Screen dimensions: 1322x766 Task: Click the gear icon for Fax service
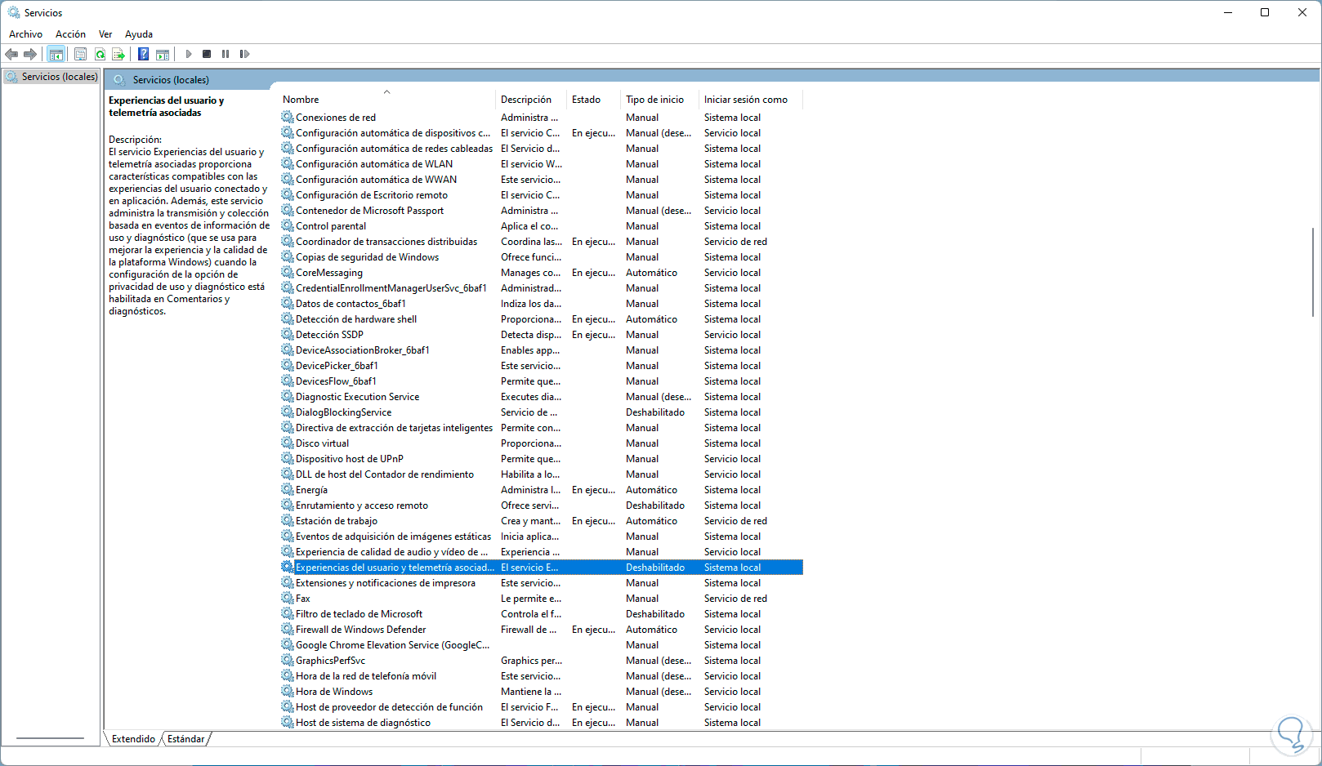288,598
